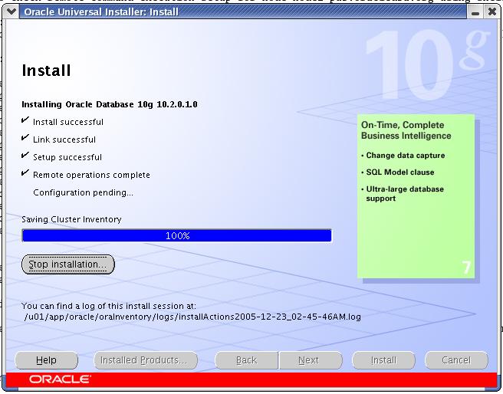The height and width of the screenshot is (394, 503).
Task: Click 'Installing Oracle Database 10g 10.2.0.1.0' heading
Action: coord(110,104)
